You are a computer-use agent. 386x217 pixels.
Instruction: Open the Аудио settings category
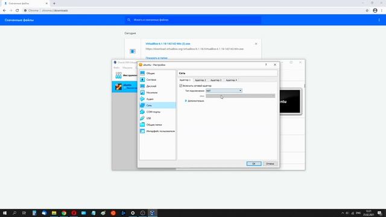(157, 99)
